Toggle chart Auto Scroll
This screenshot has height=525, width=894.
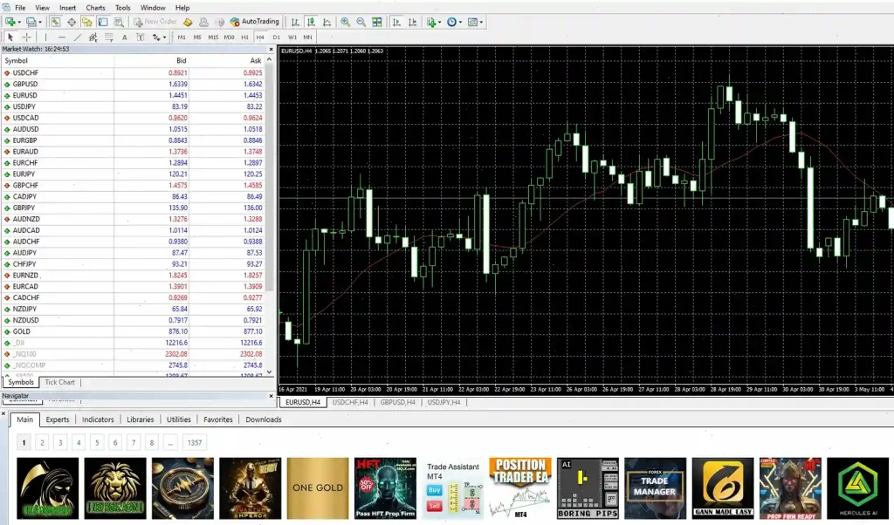[x=396, y=22]
